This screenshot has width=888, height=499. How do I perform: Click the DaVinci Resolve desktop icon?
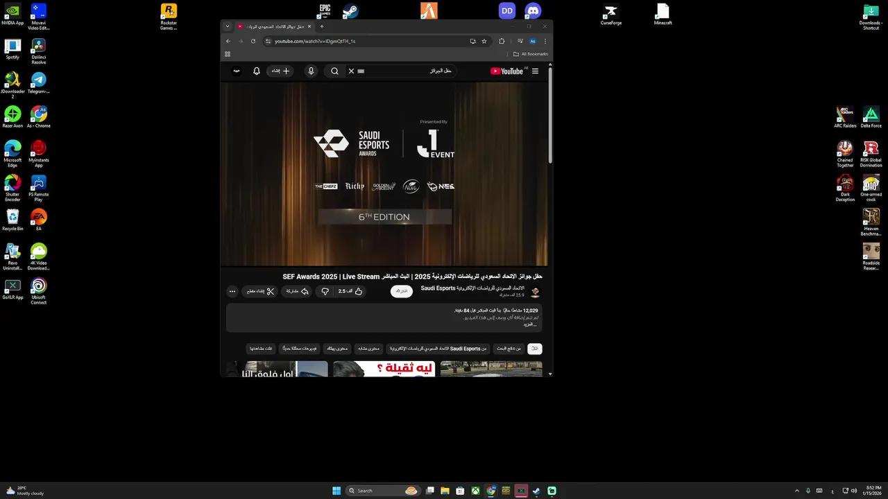pos(39,51)
